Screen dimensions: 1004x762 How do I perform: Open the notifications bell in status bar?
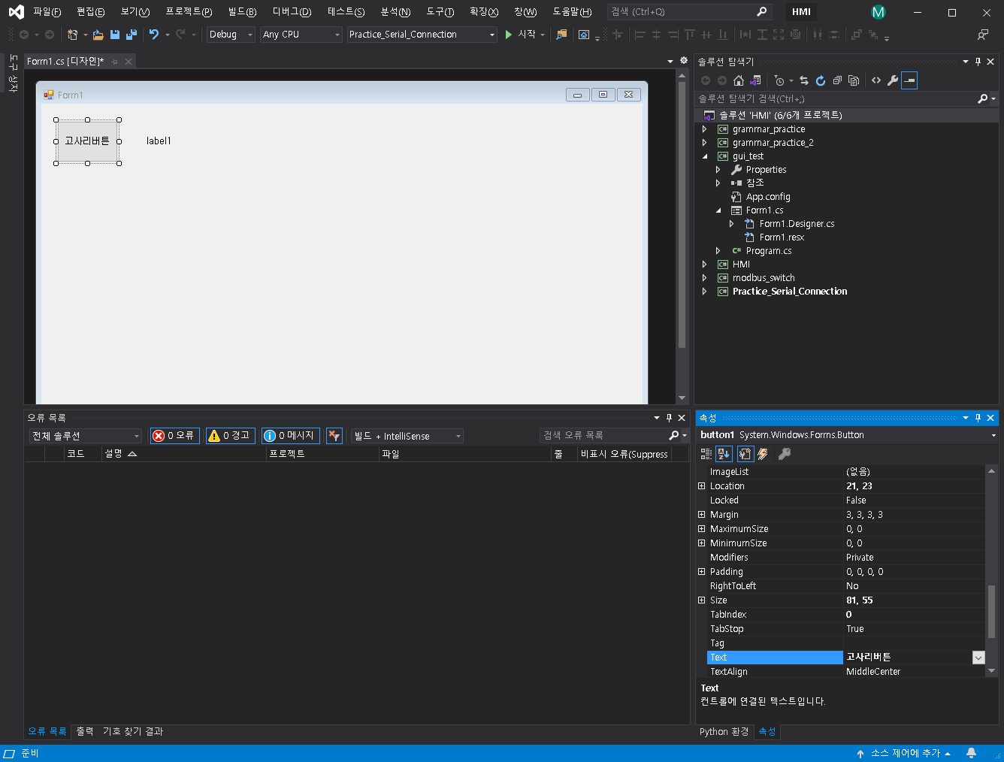point(971,753)
